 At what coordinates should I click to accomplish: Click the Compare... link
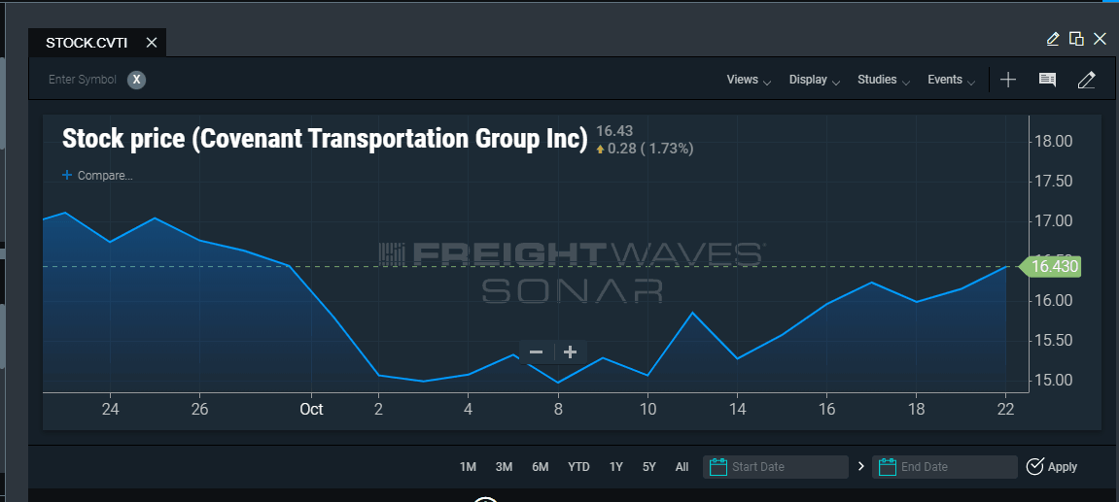pyautogui.click(x=98, y=175)
